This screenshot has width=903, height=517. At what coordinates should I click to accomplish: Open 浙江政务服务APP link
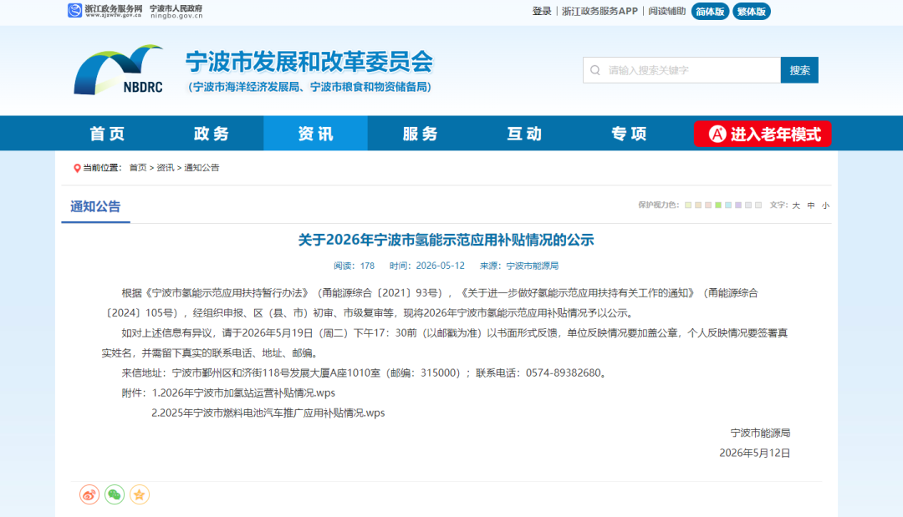(x=599, y=11)
